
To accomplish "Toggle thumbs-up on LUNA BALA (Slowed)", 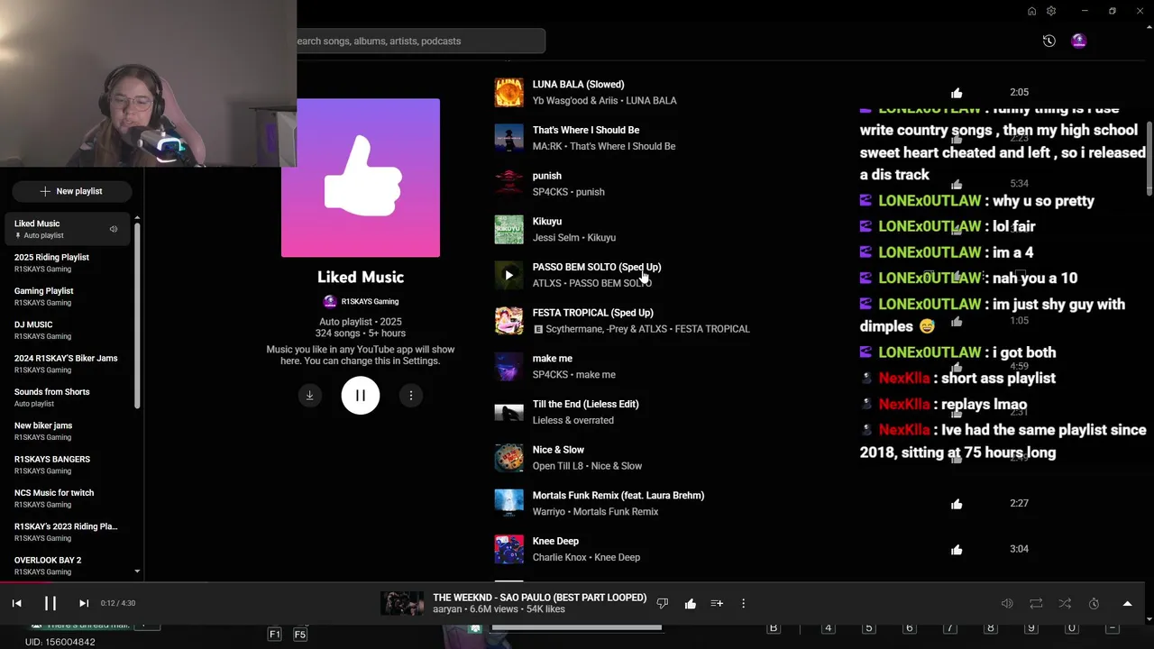I will pos(957,92).
